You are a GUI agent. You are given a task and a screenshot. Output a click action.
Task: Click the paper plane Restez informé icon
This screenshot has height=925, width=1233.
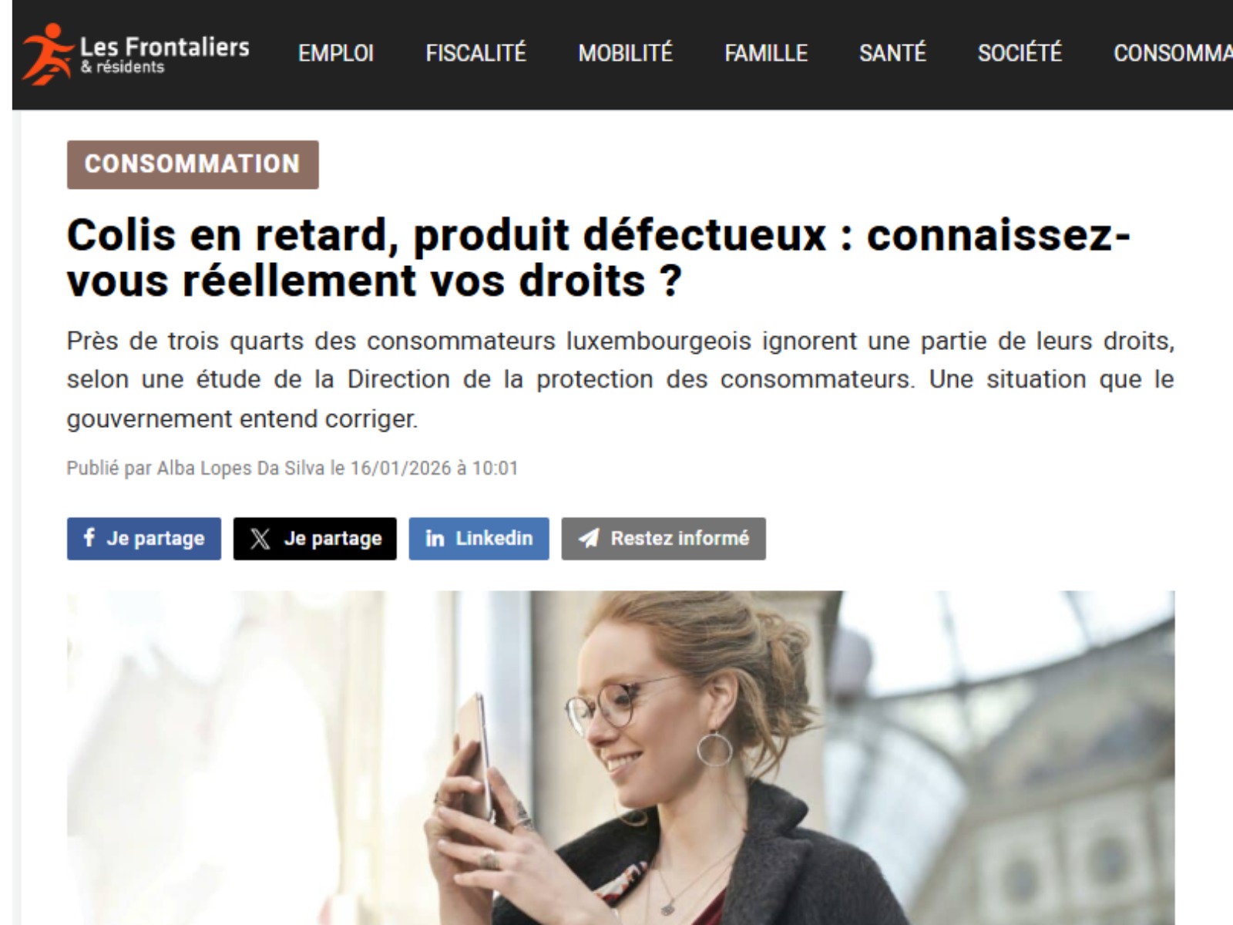589,538
